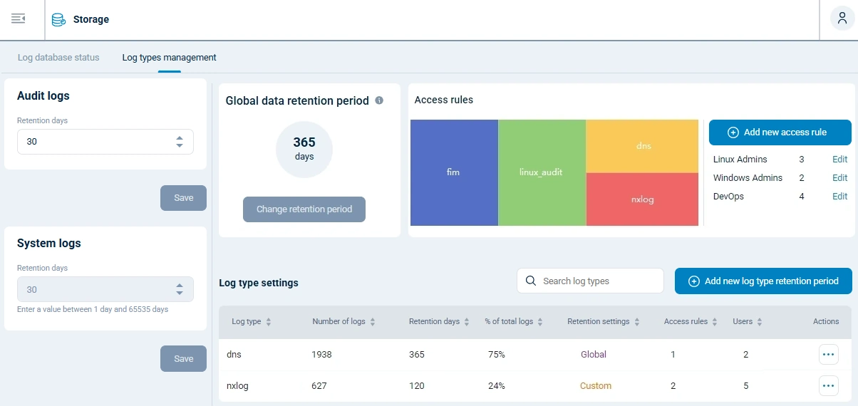Sort table by Log type column
The width and height of the screenshot is (858, 406).
tap(269, 322)
